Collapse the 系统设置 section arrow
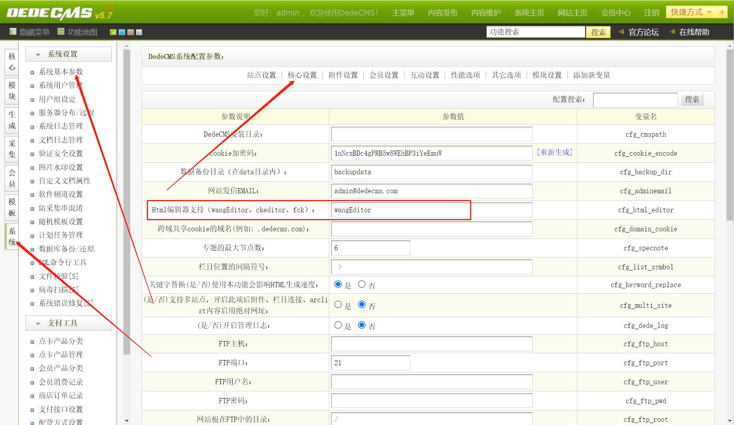This screenshot has height=425, width=734. click(x=38, y=55)
